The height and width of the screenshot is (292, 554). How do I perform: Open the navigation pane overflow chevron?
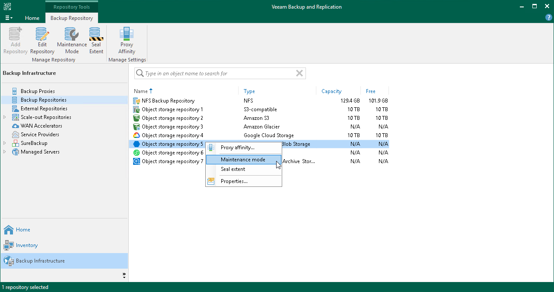tap(124, 275)
